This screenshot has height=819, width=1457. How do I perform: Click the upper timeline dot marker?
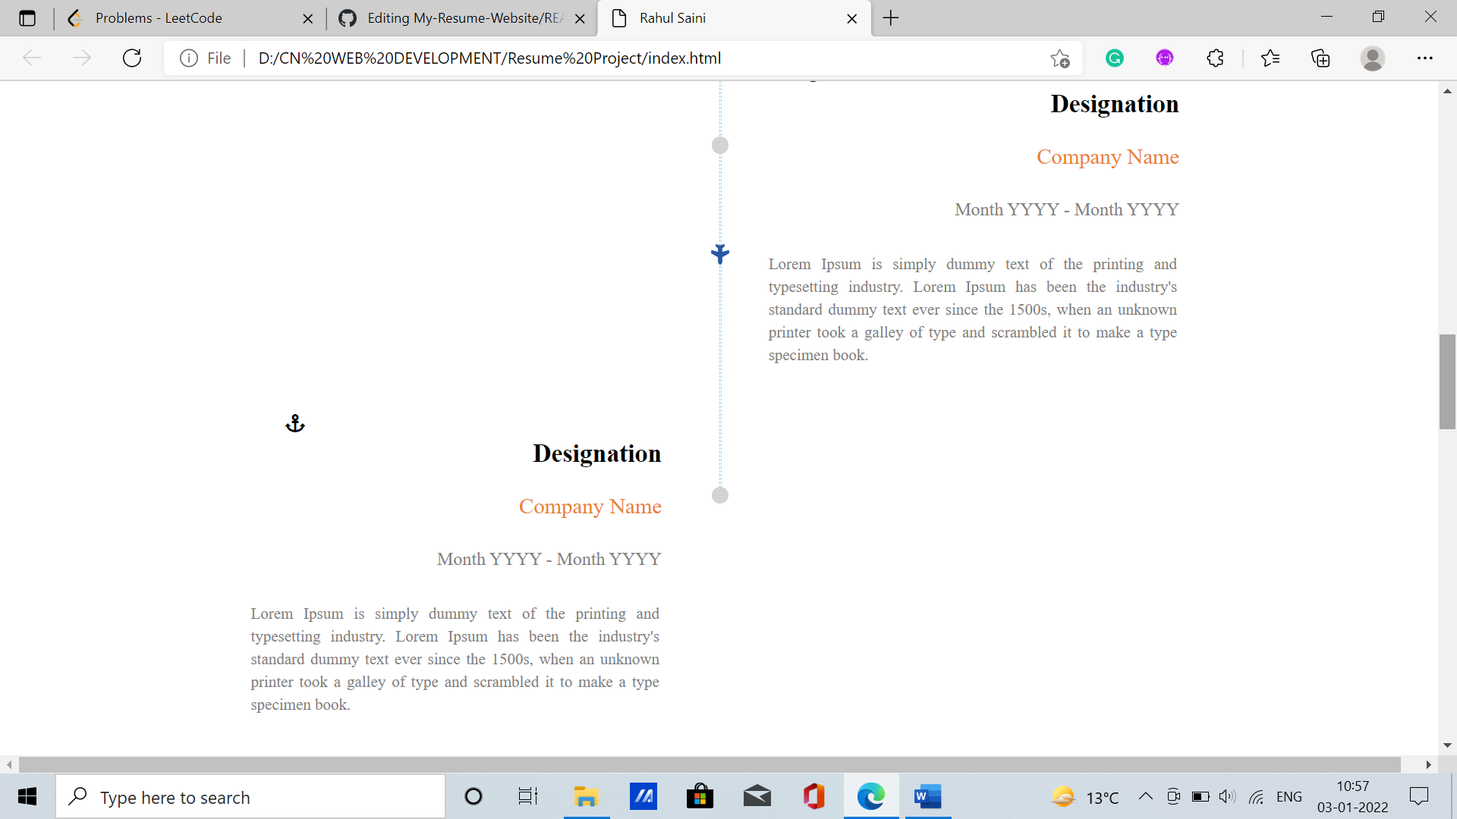[x=719, y=144]
